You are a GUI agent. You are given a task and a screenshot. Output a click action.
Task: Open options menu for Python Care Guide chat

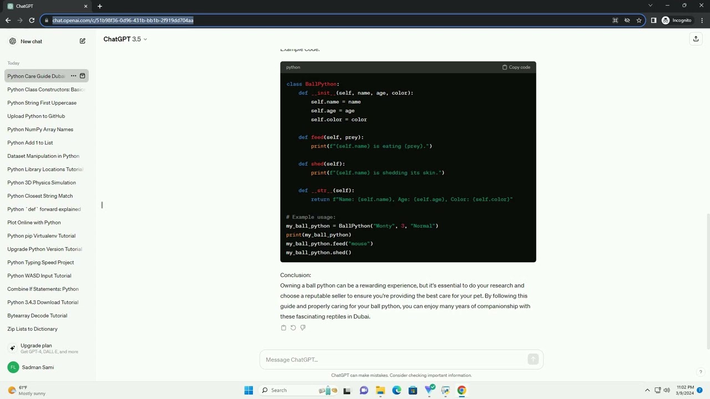(x=73, y=76)
